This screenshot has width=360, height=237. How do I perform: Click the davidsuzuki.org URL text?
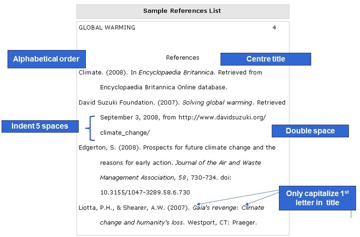point(222,118)
